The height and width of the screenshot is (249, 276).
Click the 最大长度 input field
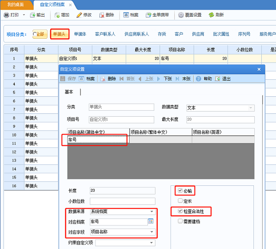click(x=220, y=119)
